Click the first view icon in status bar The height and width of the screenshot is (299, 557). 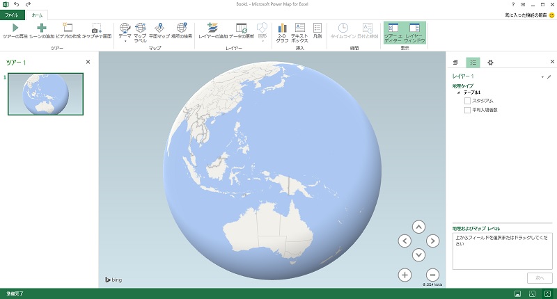[517, 293]
